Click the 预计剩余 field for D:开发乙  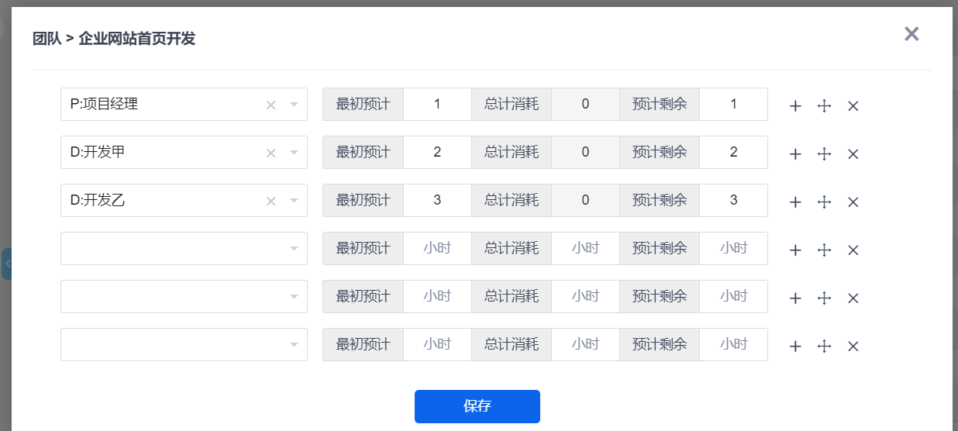[733, 200]
